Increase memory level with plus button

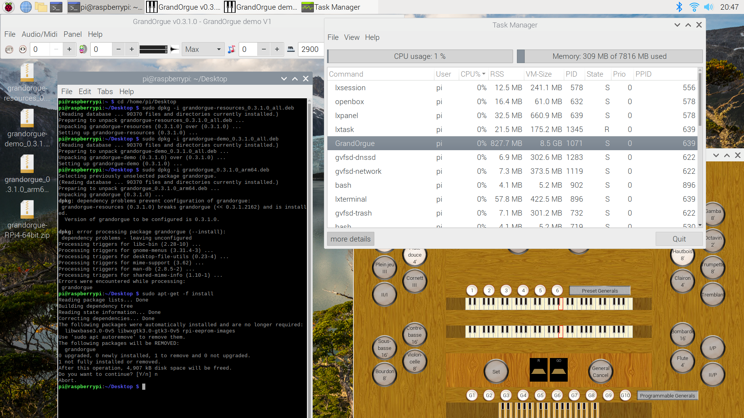pyautogui.click(x=69, y=49)
